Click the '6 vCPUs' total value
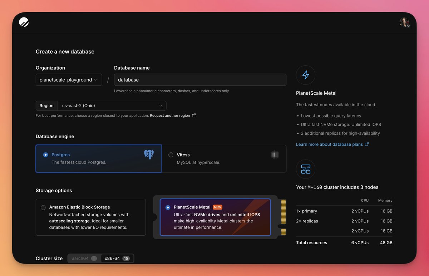 coord(360,242)
